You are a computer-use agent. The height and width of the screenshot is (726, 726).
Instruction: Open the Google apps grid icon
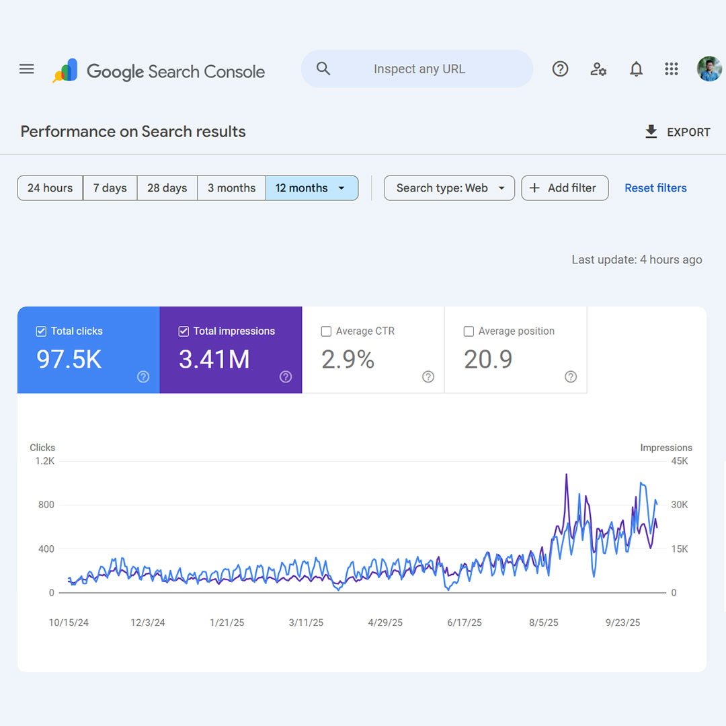pyautogui.click(x=671, y=69)
